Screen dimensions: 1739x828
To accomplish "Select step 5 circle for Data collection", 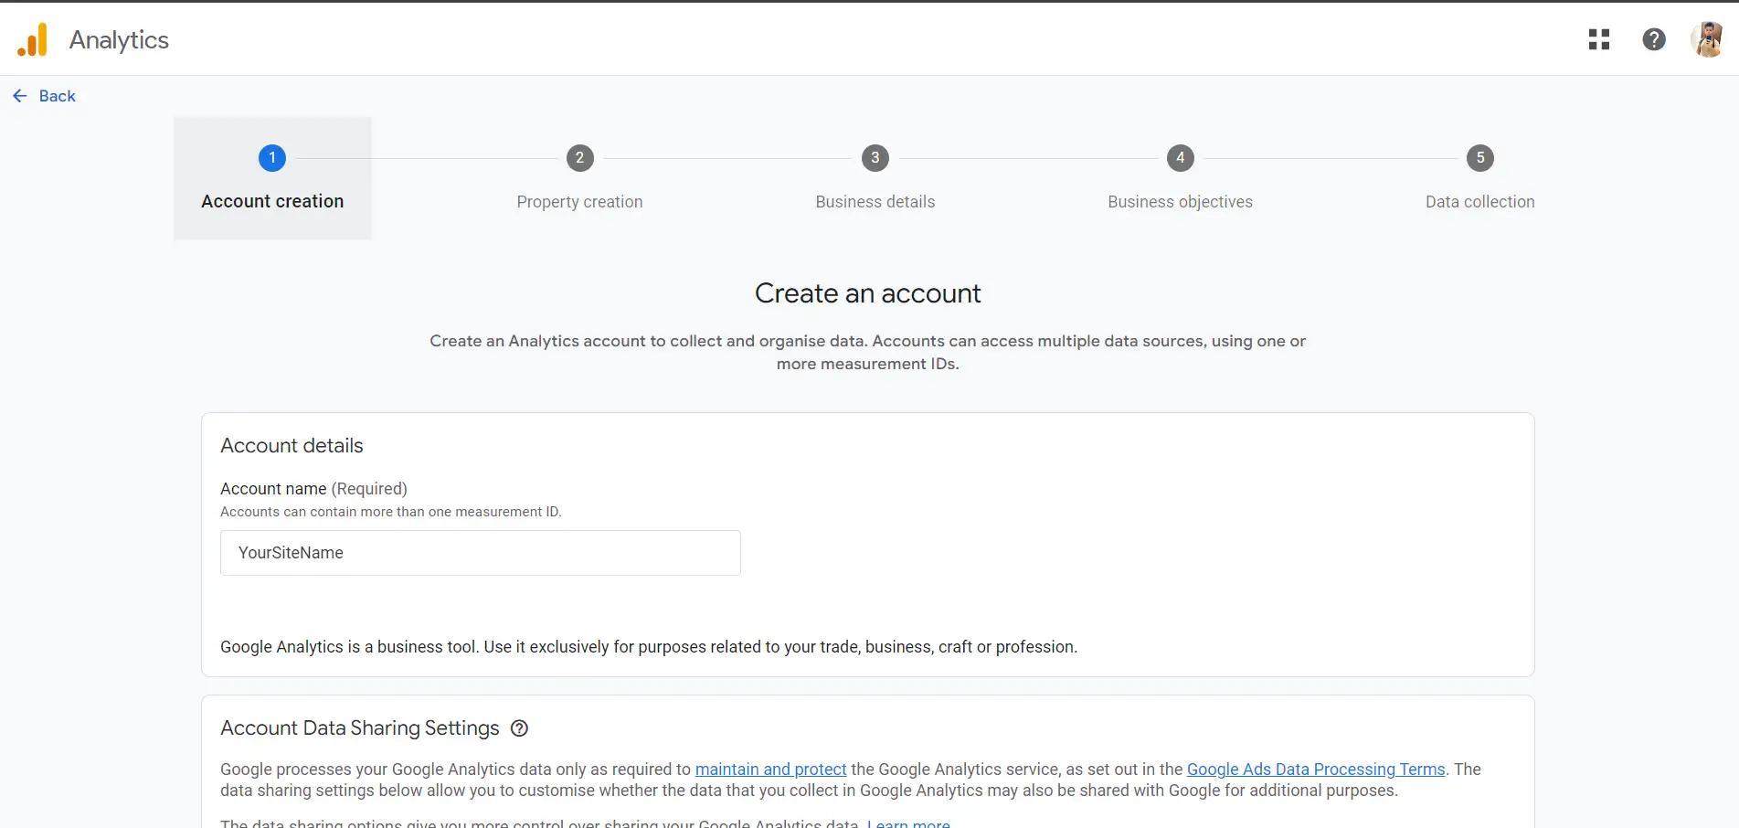I will tap(1479, 158).
